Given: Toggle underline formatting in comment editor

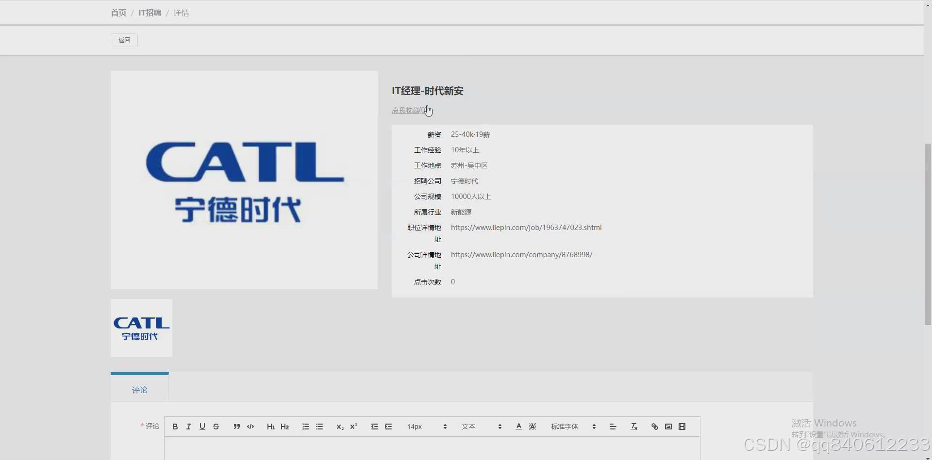Looking at the screenshot, I should pyautogui.click(x=202, y=427).
